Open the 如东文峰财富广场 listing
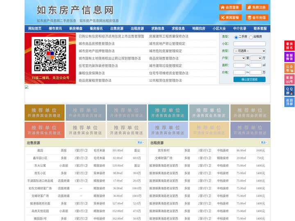Viewport: 295px width, 221px height. (40, 188)
